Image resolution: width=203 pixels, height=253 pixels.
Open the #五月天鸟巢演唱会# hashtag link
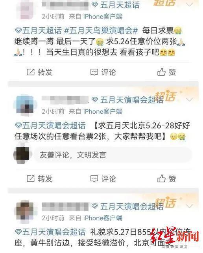[101, 30]
